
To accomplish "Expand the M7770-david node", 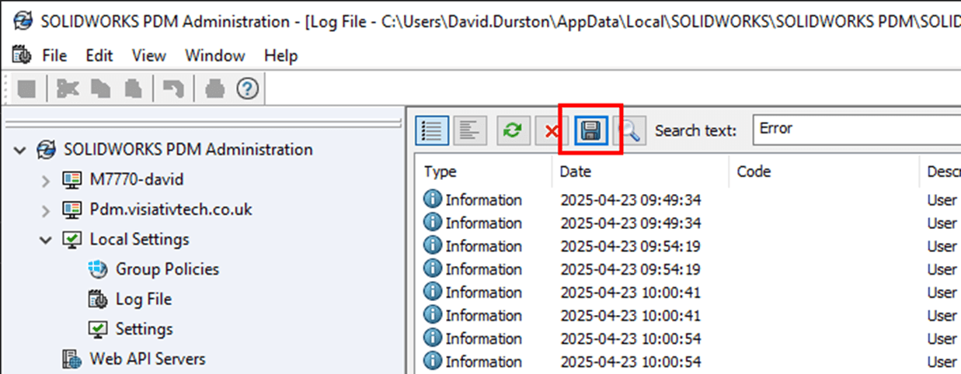I will (x=46, y=181).
